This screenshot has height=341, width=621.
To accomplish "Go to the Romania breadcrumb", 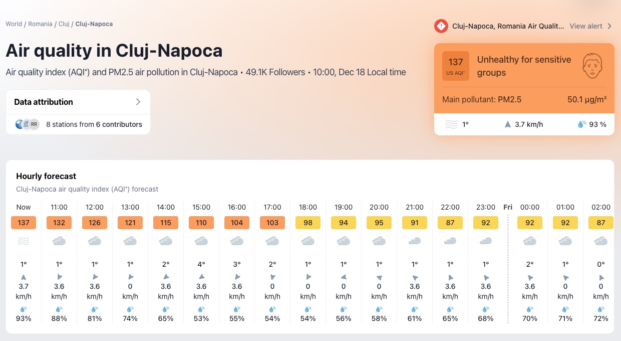I will click(x=40, y=24).
